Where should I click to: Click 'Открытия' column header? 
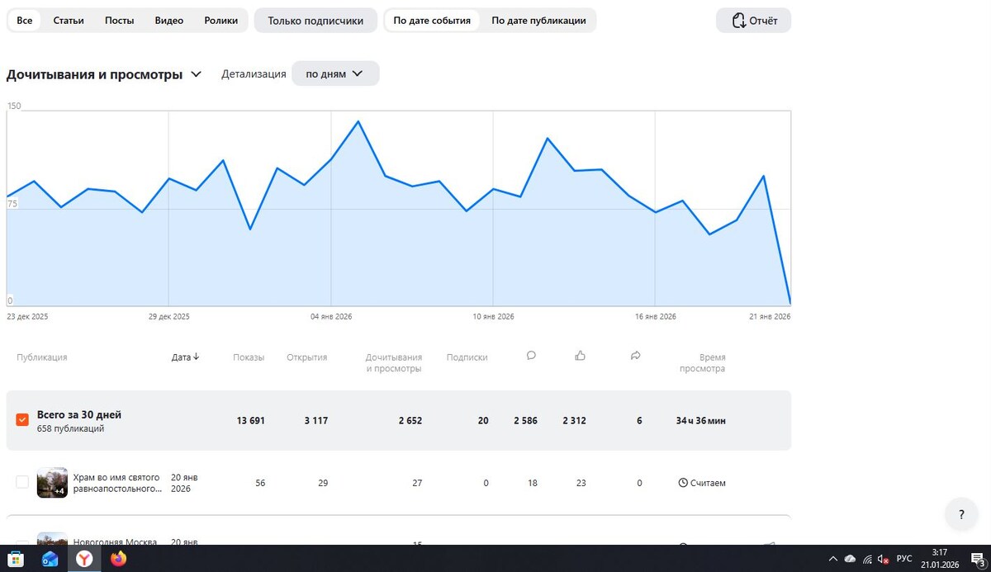[307, 357]
